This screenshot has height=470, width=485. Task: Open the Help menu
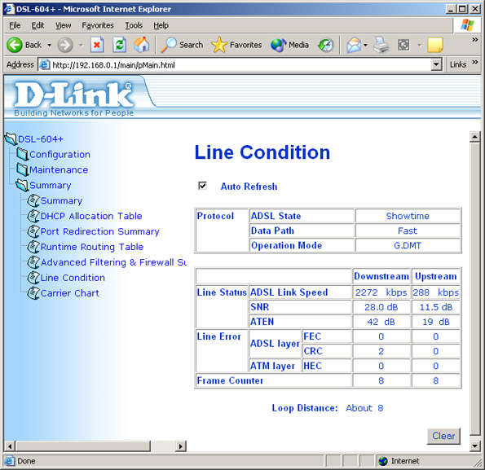point(161,25)
